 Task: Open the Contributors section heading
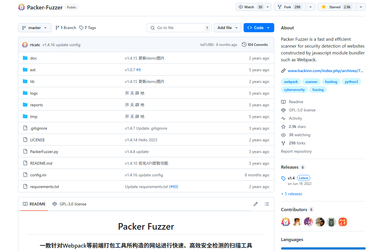pos(294,209)
